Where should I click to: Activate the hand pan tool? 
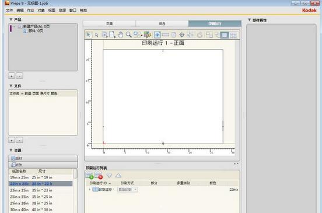[120, 34]
